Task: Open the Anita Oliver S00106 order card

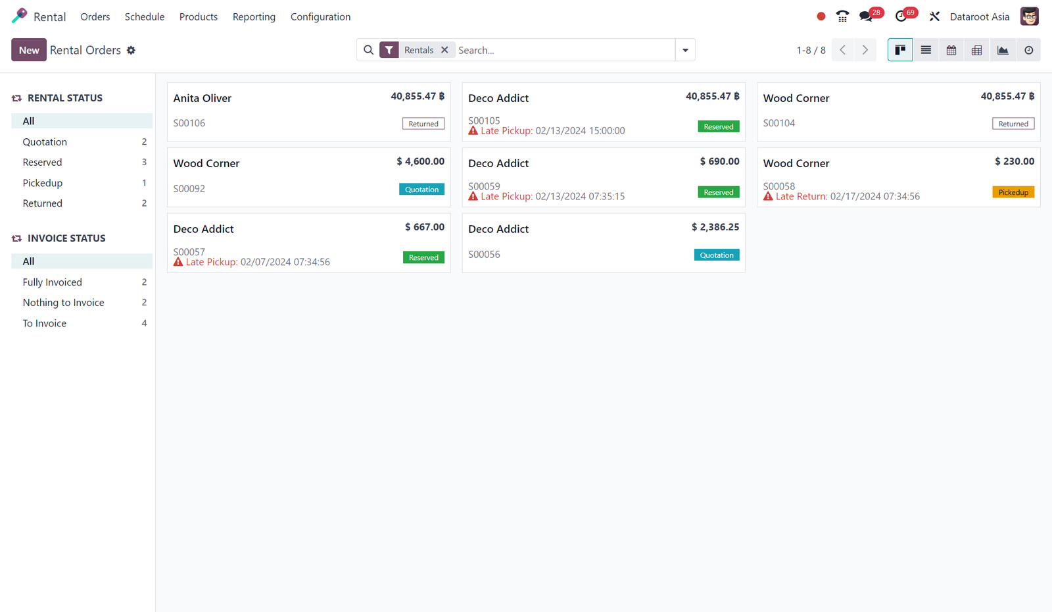Action: (x=309, y=111)
